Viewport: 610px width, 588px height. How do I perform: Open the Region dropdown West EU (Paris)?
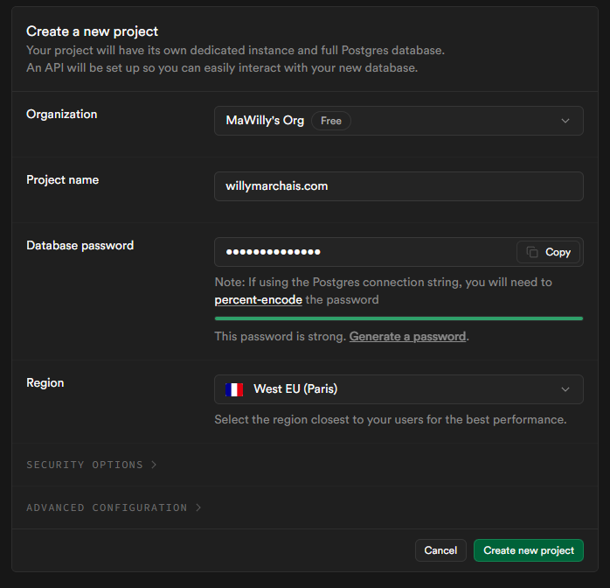pos(399,389)
